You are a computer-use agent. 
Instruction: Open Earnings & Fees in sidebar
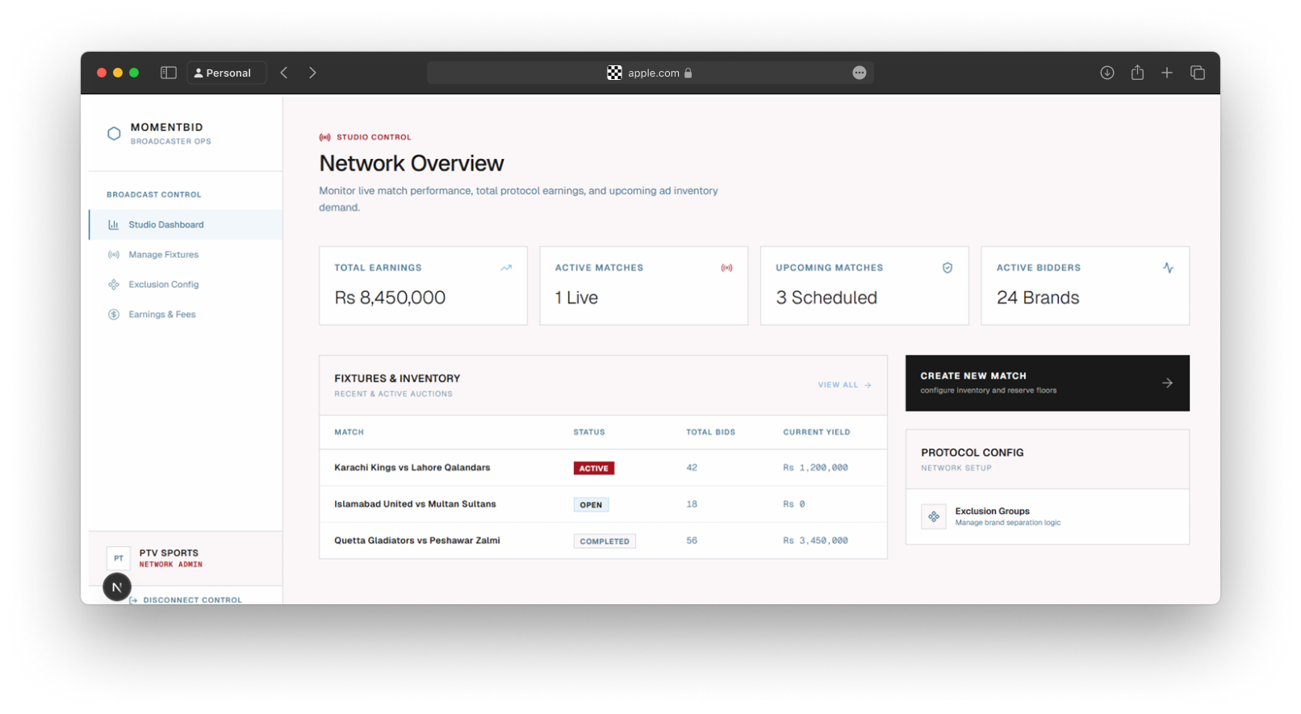coord(186,315)
